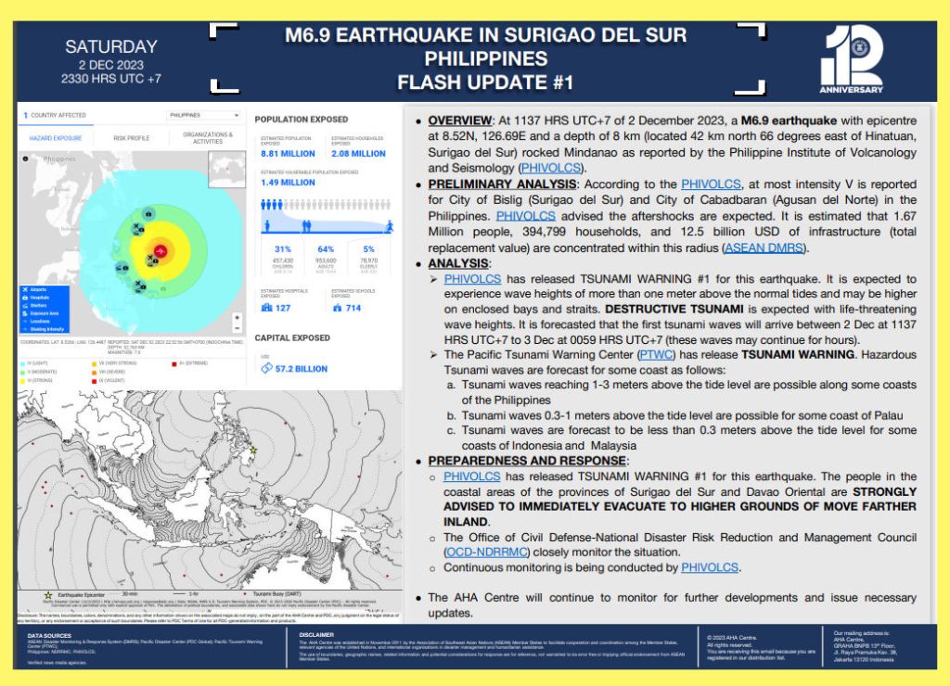Click the 12 Anniversary logo

(x=851, y=59)
